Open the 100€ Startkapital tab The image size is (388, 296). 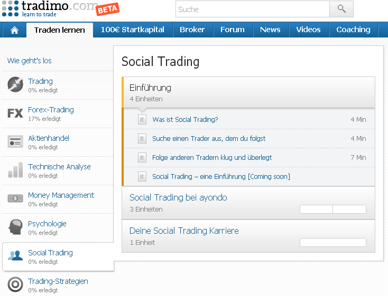[133, 30]
